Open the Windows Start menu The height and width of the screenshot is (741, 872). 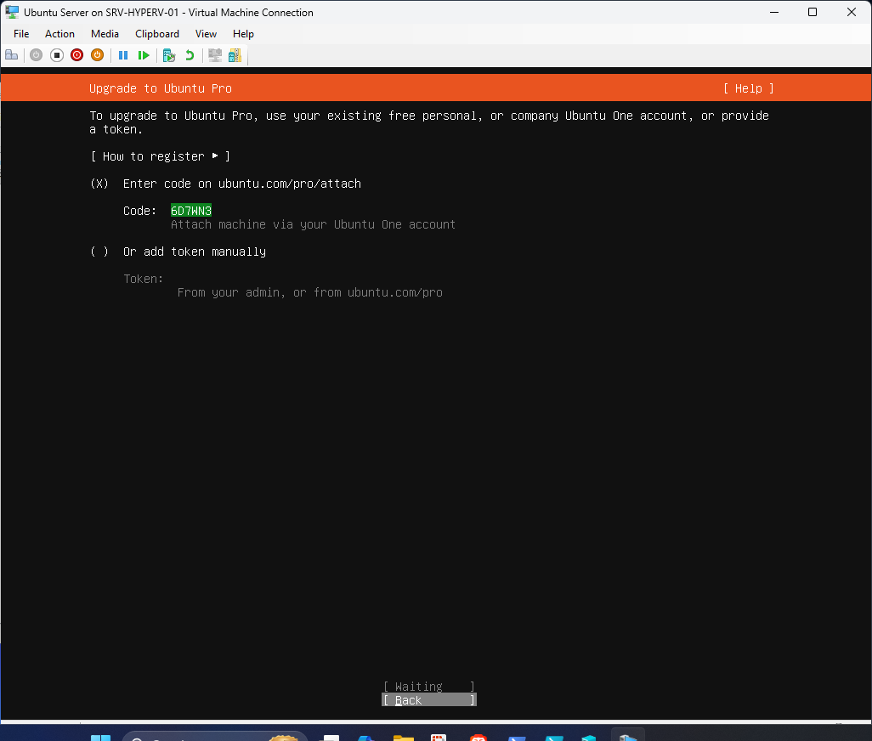pos(100,736)
